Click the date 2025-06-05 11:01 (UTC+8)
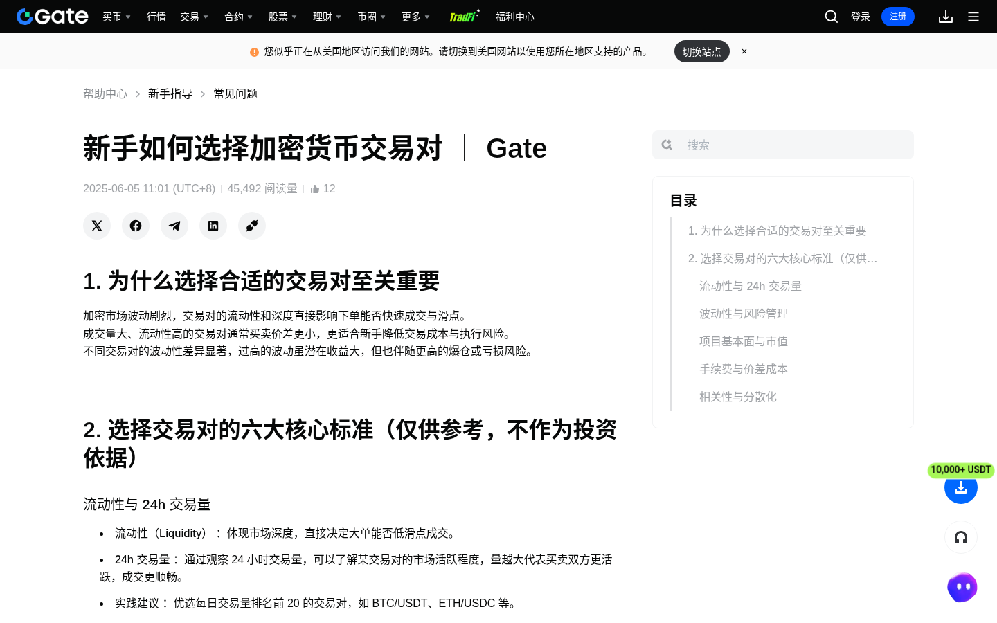Image resolution: width=997 pixels, height=623 pixels. tap(150, 189)
